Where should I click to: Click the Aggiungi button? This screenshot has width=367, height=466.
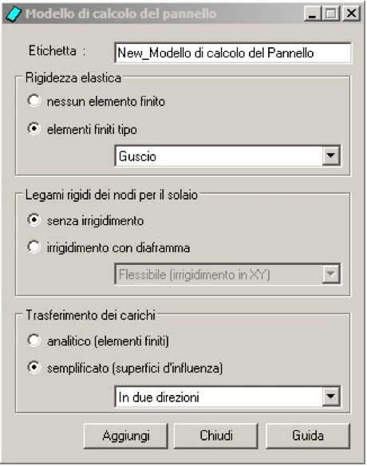pyautogui.click(x=126, y=436)
